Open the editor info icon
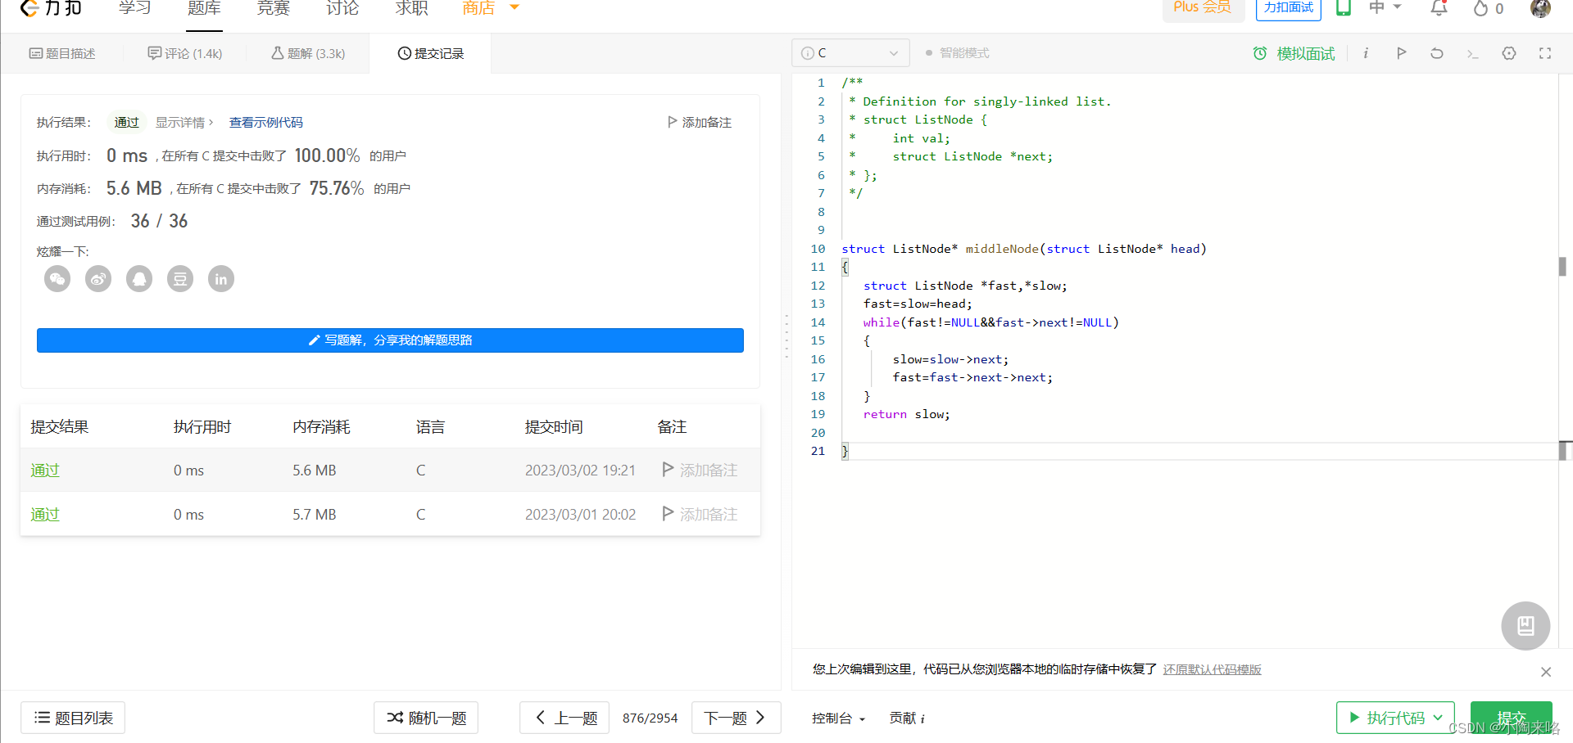Image resolution: width=1573 pixels, height=743 pixels. (x=1366, y=53)
